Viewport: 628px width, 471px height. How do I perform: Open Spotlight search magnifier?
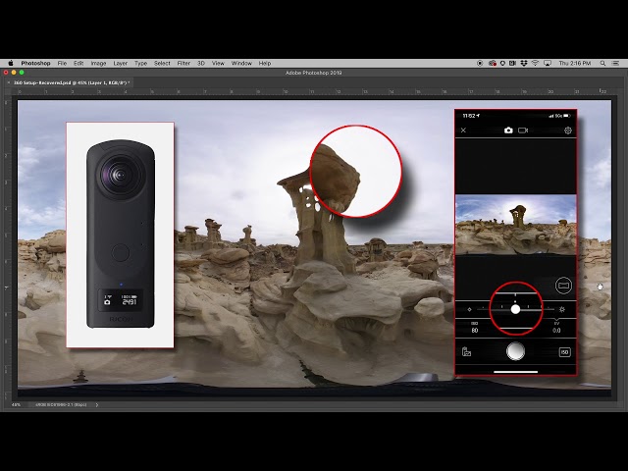(x=602, y=63)
